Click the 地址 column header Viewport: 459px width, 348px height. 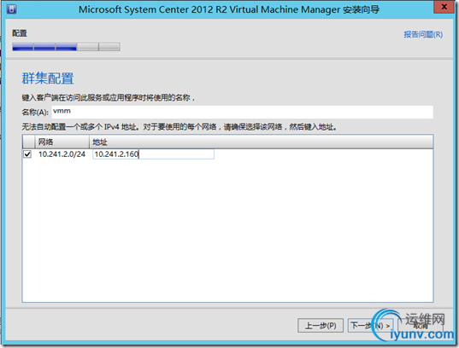pyautogui.click(x=261, y=142)
